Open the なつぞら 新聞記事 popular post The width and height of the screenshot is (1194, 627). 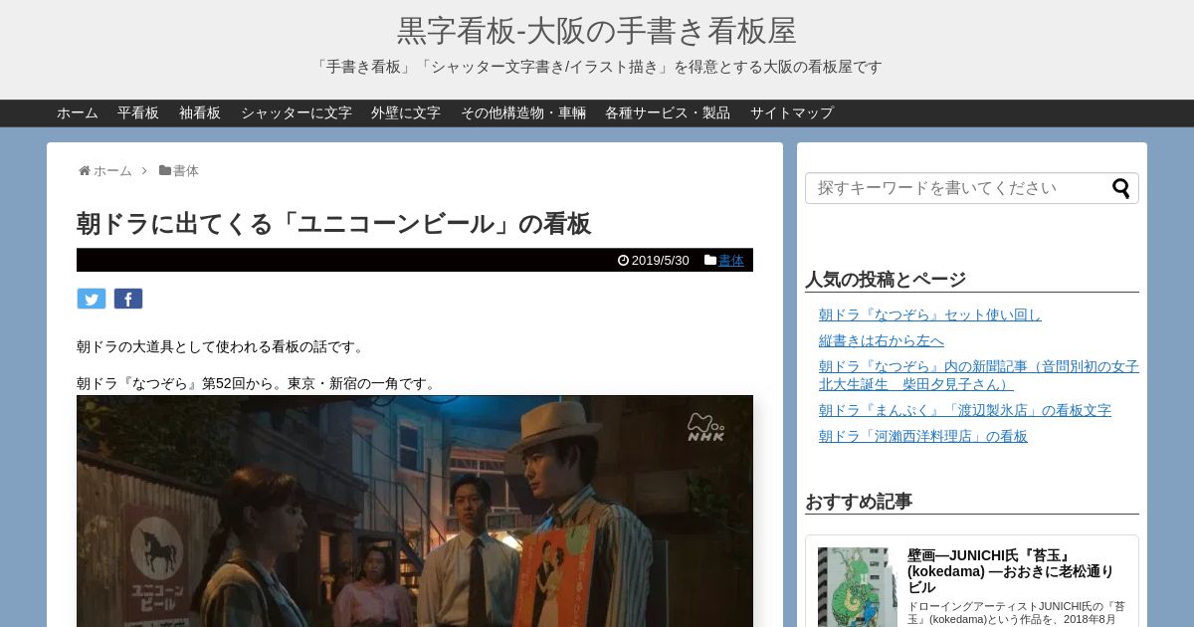tap(979, 375)
